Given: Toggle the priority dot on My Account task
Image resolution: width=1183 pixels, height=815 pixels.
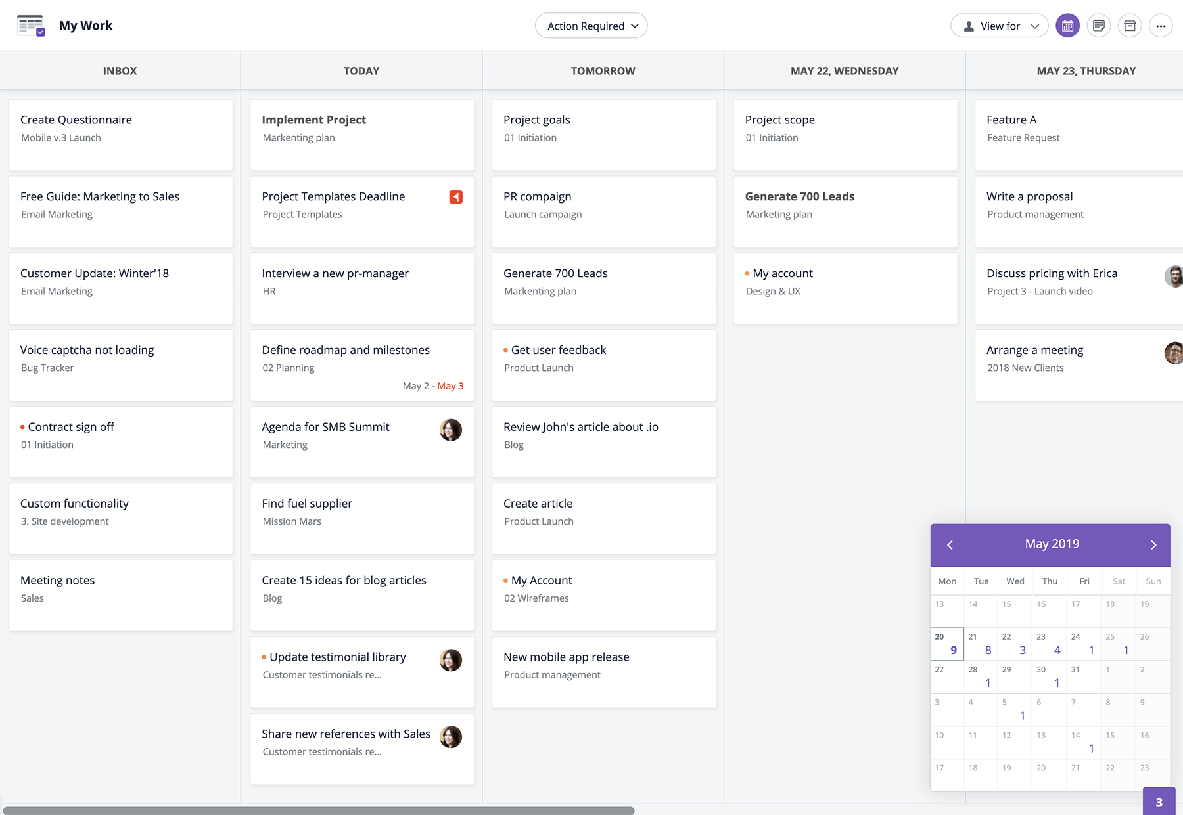Looking at the screenshot, I should coord(506,581).
